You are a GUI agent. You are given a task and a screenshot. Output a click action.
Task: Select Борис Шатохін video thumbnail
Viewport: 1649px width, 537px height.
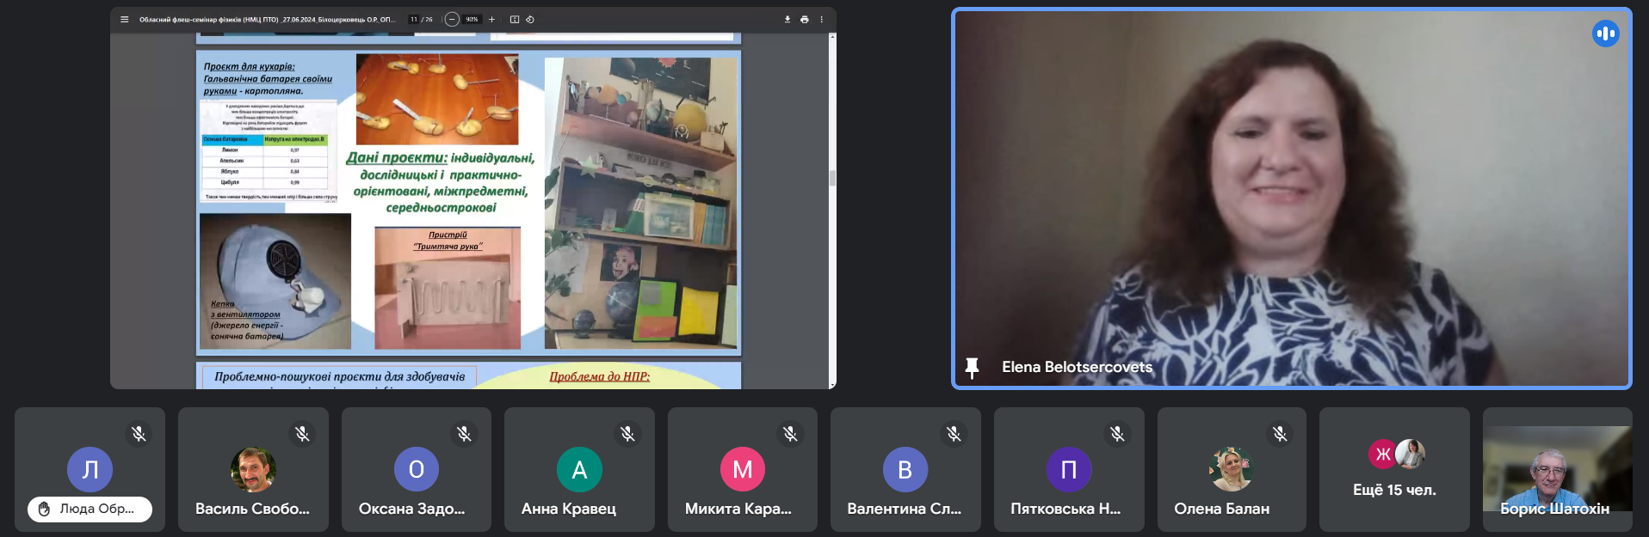1557,469
